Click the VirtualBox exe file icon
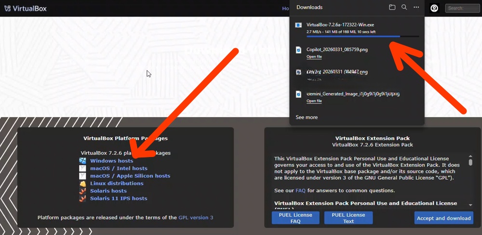Image resolution: width=482 pixels, height=235 pixels. (x=298, y=25)
